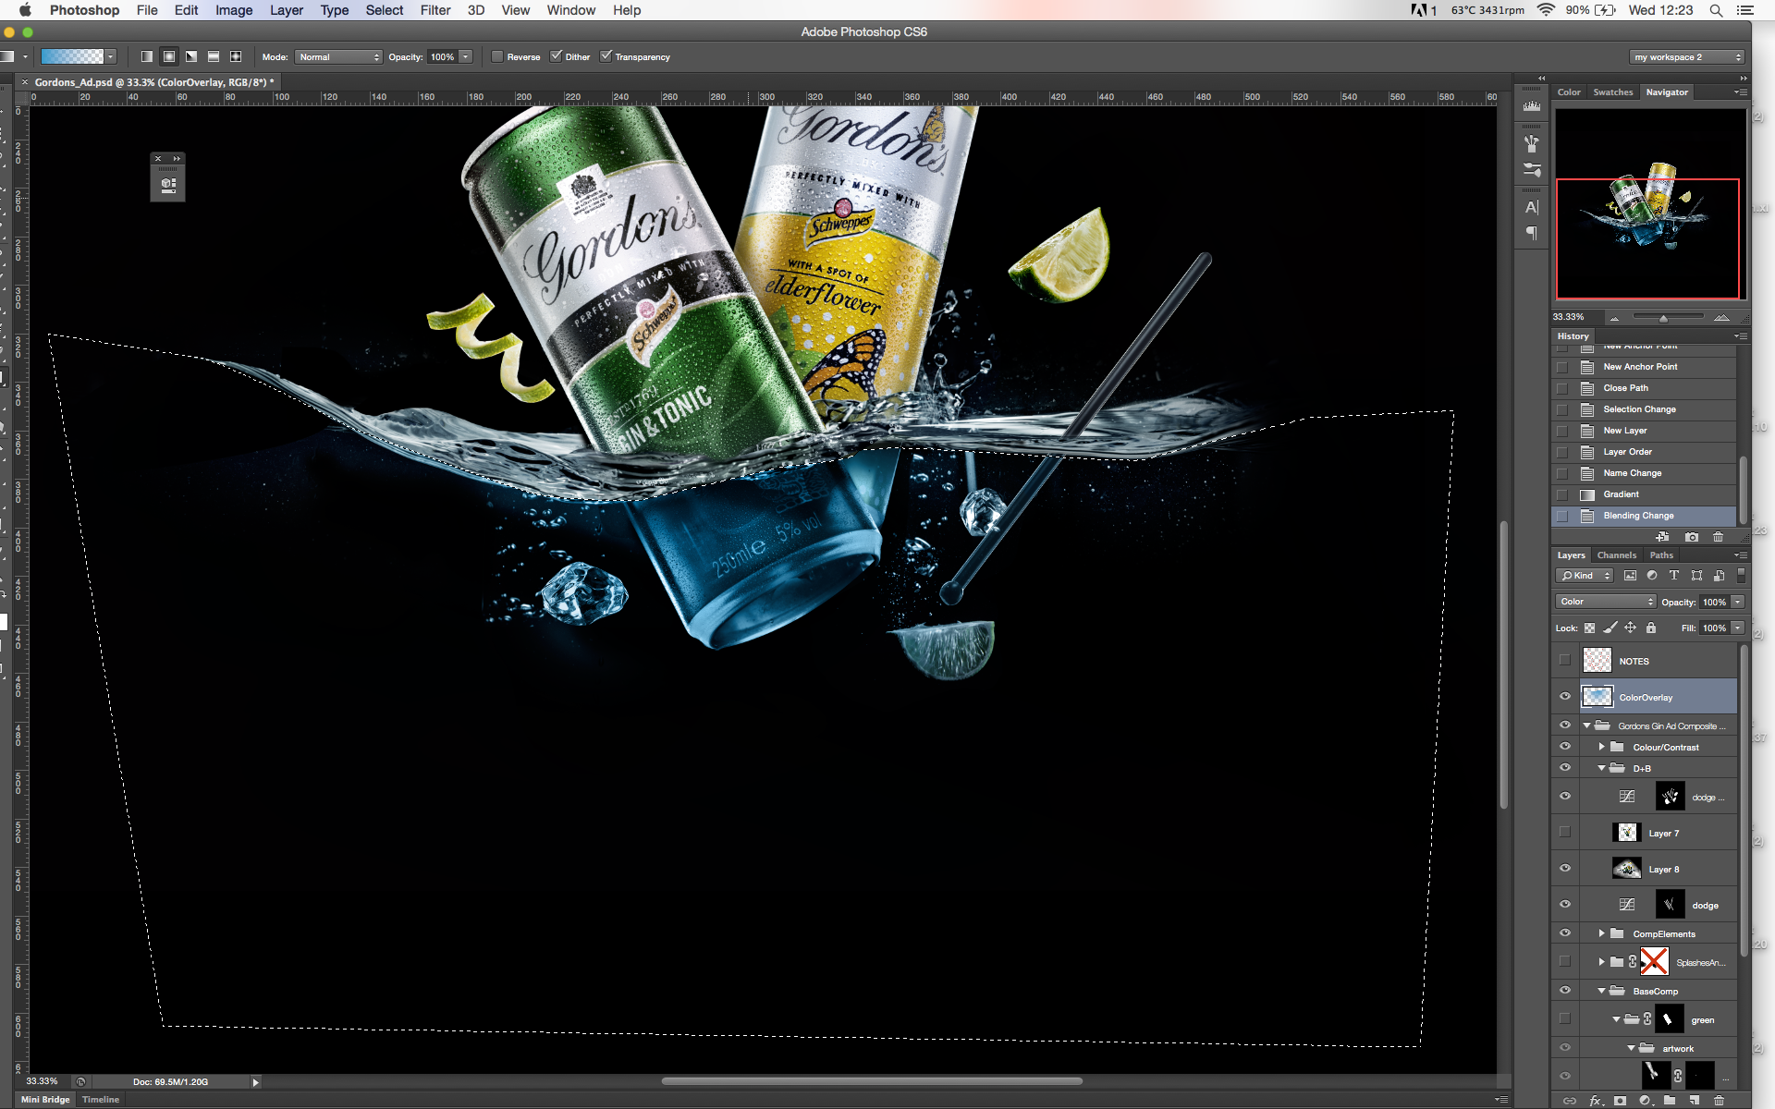Collapse the BaseComp group
The width and height of the screenshot is (1775, 1109).
click(x=1602, y=991)
